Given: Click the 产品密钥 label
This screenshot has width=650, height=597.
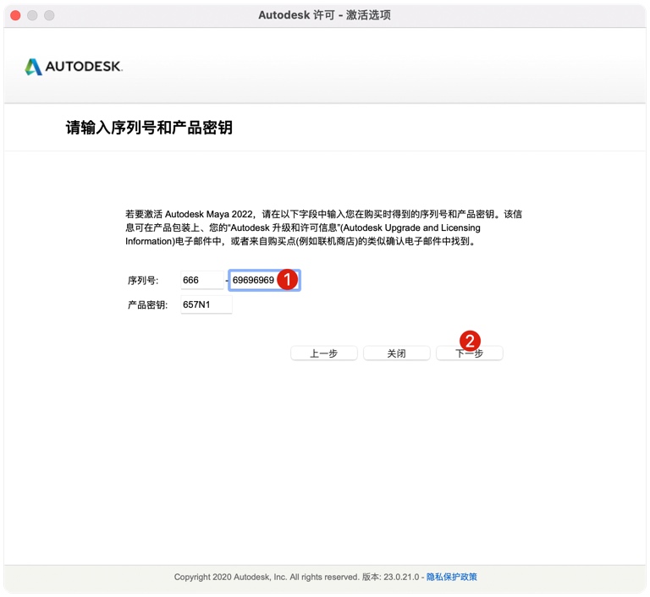Looking at the screenshot, I should tap(148, 304).
